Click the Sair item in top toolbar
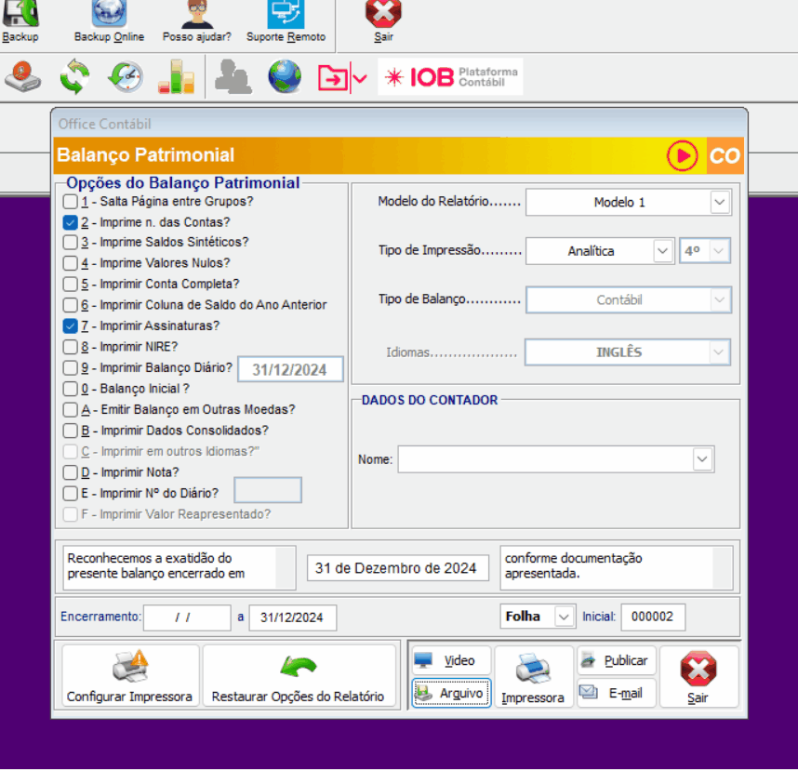 (x=383, y=19)
